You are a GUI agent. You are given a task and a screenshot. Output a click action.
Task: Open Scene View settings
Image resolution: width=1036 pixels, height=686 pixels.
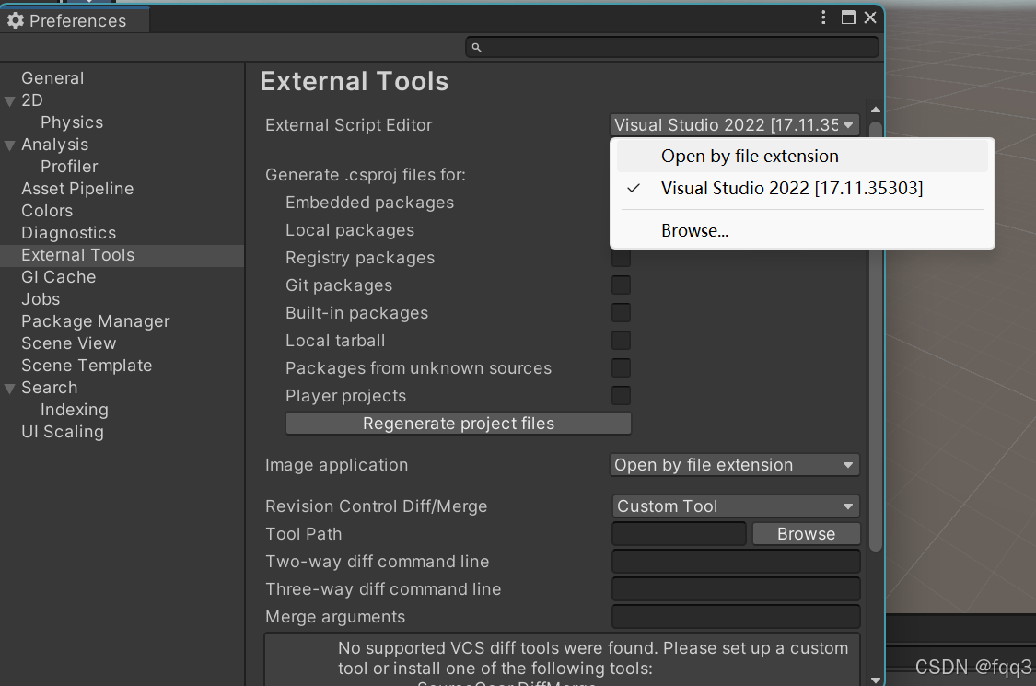pyautogui.click(x=69, y=343)
